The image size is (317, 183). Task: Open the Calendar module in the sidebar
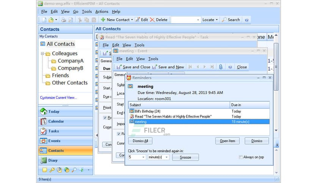tap(66, 121)
